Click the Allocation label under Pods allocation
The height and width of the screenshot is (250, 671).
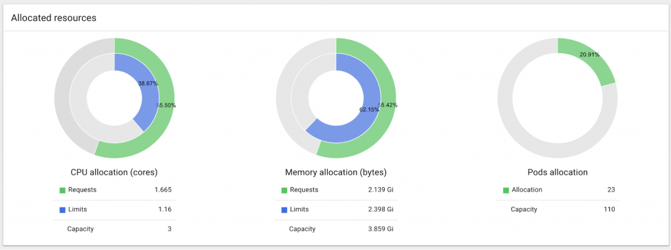point(527,190)
